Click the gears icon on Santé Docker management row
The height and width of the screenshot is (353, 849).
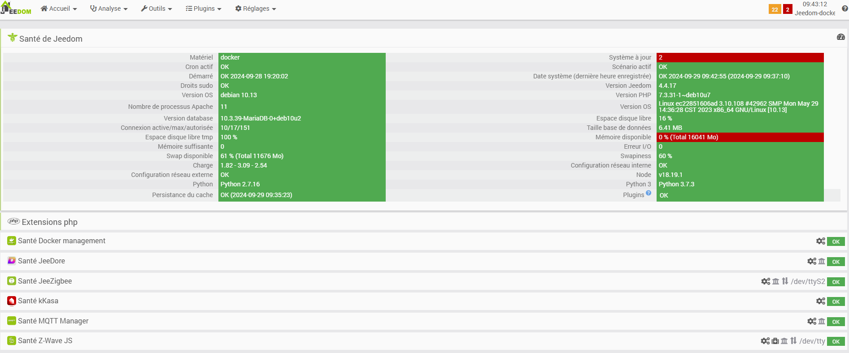821,241
